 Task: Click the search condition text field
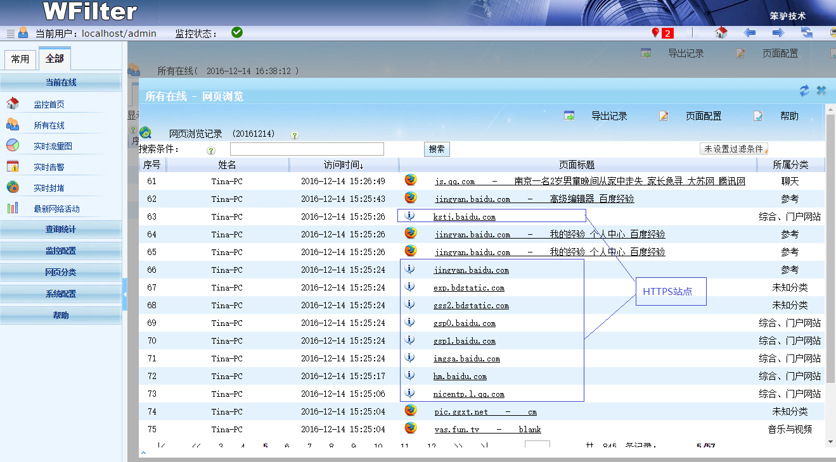307,149
